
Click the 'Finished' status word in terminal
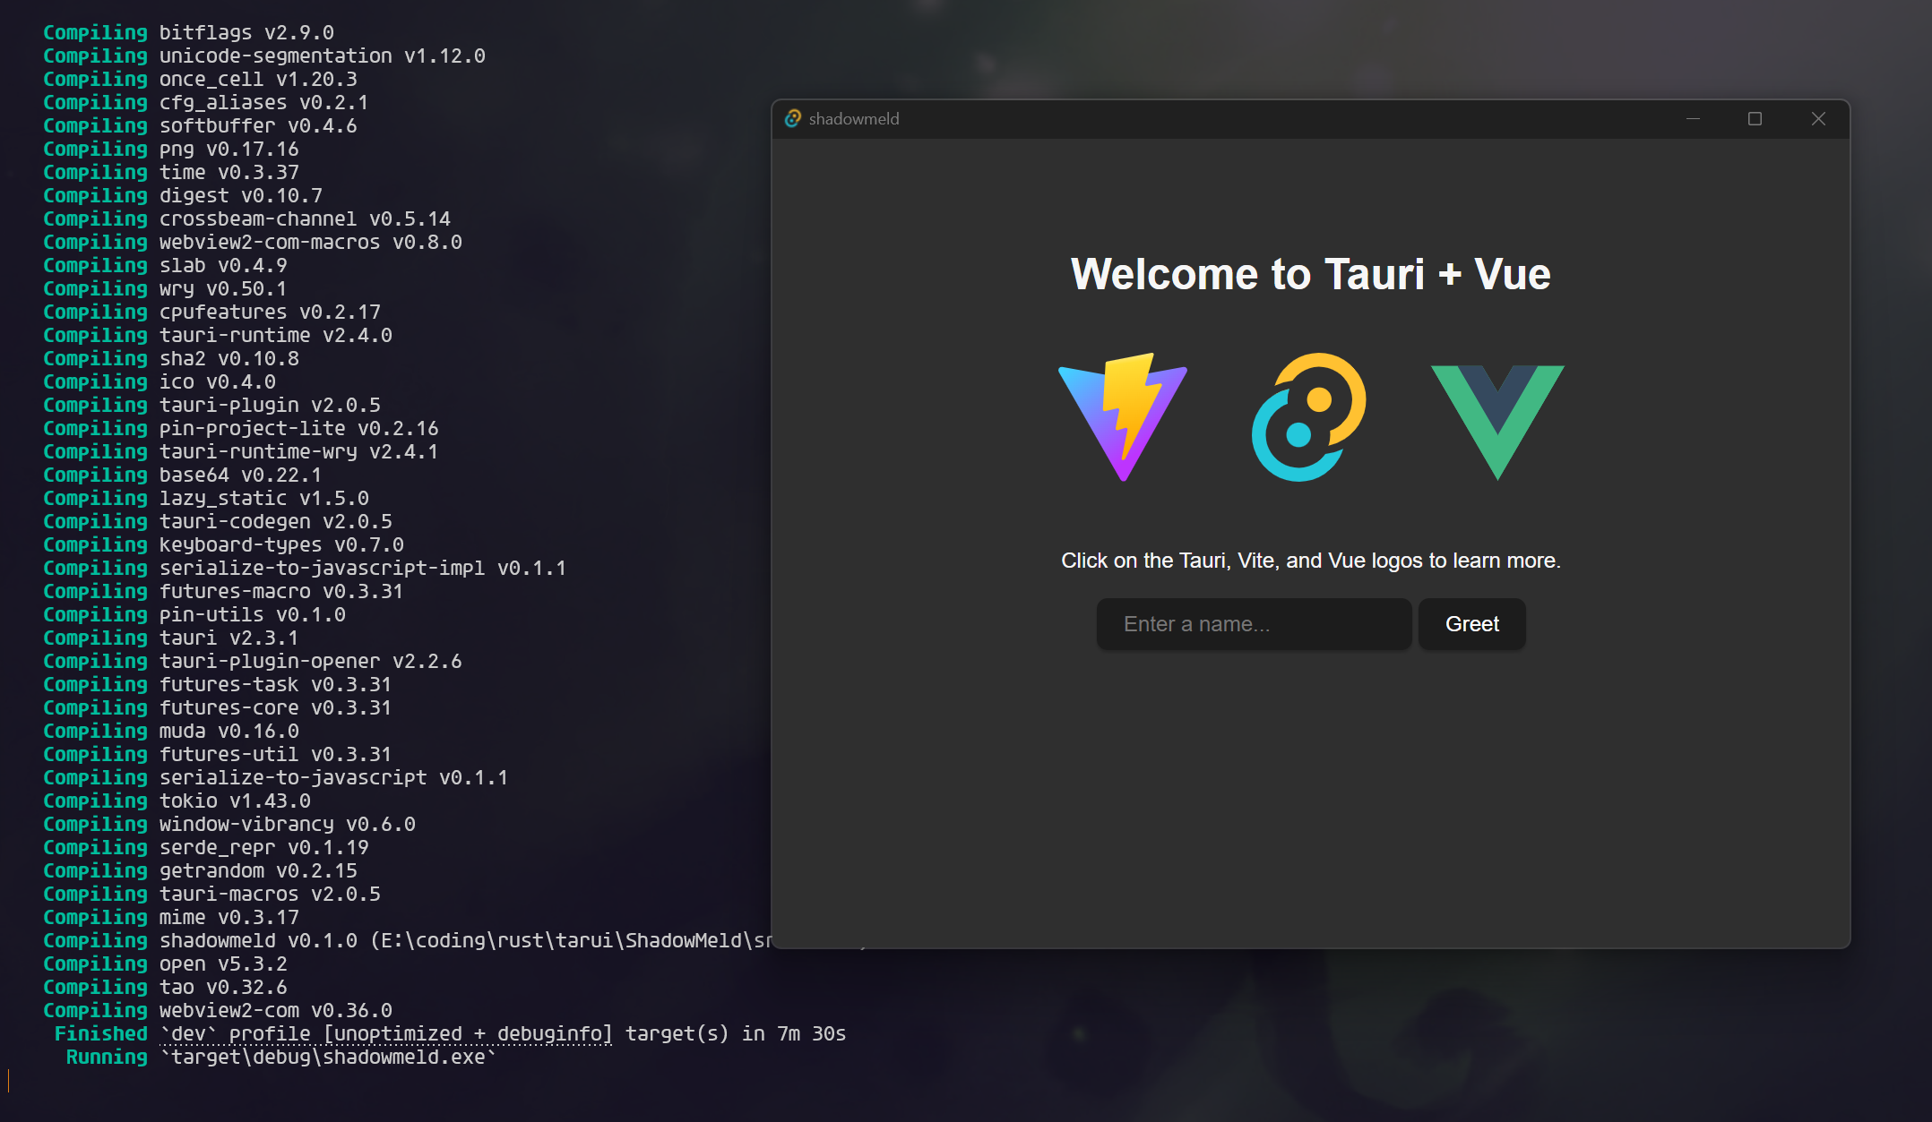point(100,1034)
